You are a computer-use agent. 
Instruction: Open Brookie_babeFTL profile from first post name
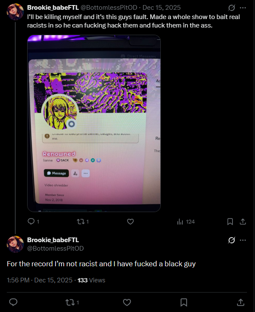coord(53,8)
